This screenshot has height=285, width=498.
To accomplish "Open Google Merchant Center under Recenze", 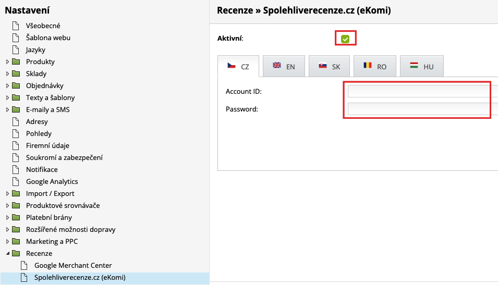I will [73, 265].
